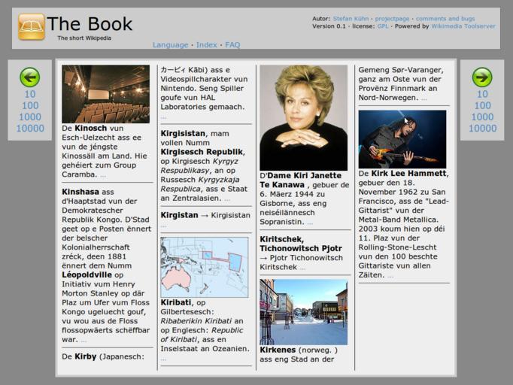Open the Index link in header
The width and height of the screenshot is (513, 385).
tap(206, 45)
